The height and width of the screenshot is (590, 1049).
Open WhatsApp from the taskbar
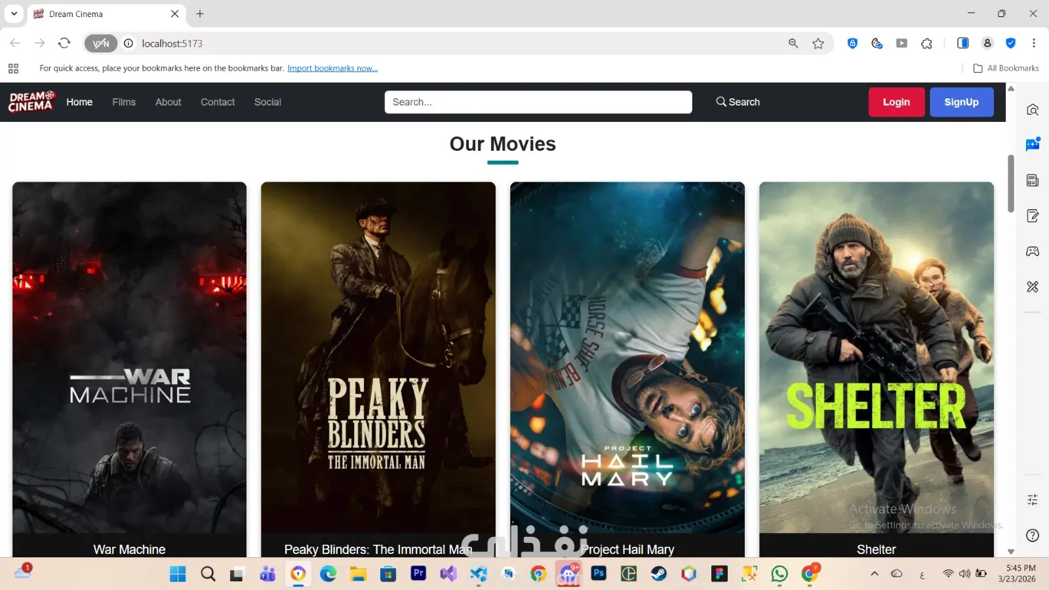point(780,574)
